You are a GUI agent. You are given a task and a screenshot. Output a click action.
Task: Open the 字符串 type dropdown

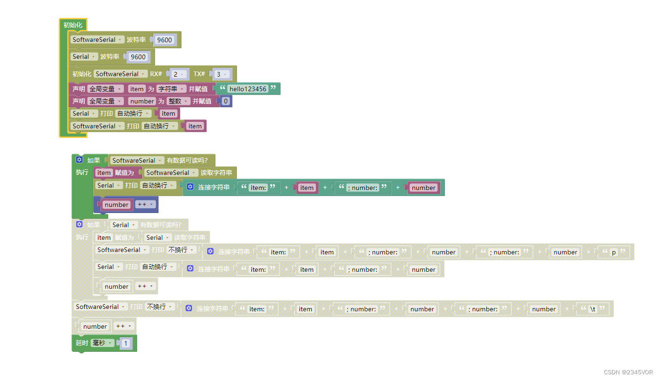pos(171,88)
